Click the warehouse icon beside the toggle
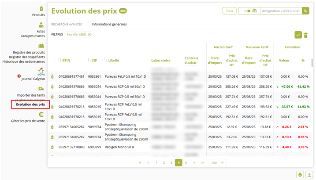The width and height of the screenshot is (316, 180). click(255, 11)
